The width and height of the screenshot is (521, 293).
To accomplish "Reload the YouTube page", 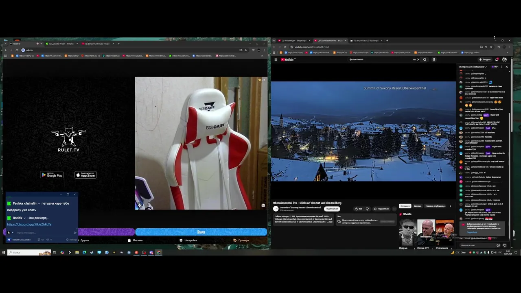I will (285, 47).
